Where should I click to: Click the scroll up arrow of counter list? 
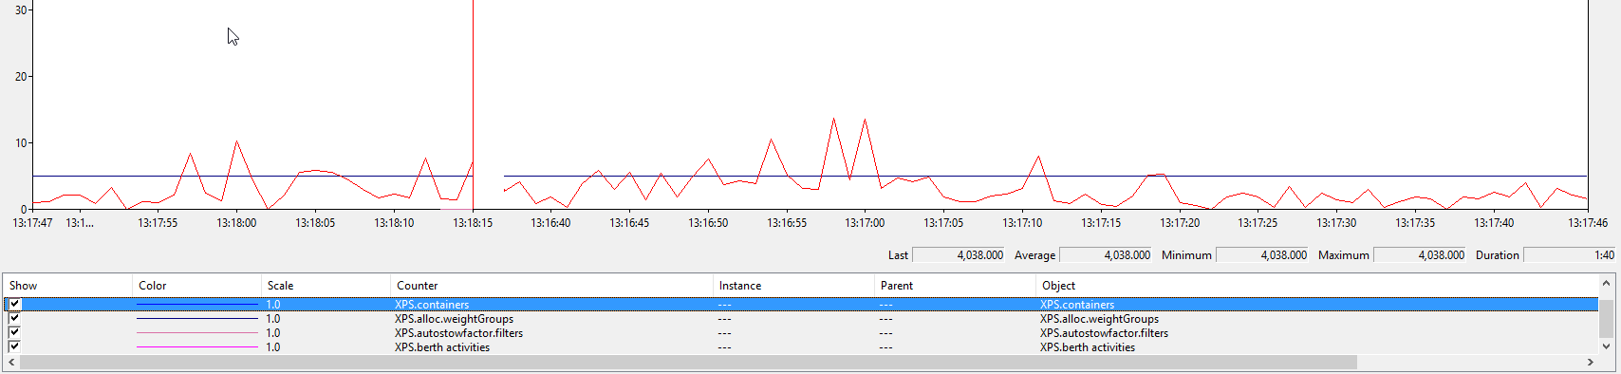pyautogui.click(x=1606, y=284)
